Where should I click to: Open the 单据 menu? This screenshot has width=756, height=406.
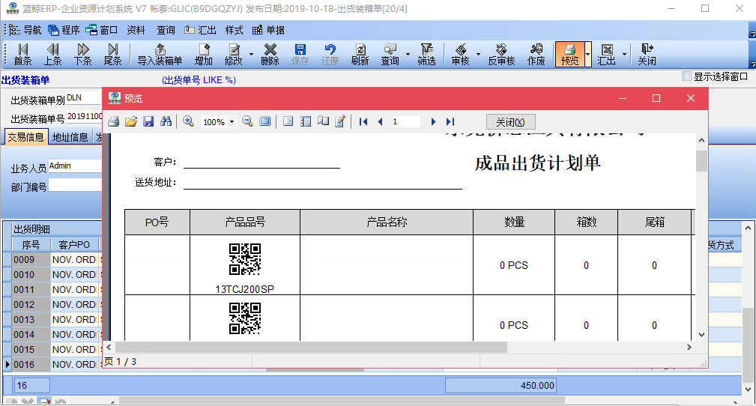268,30
